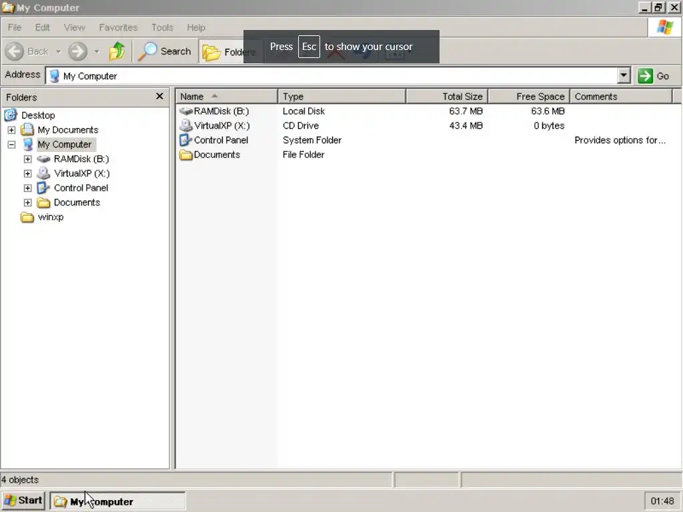Click the 'Provides options for...' comment
This screenshot has height=512, width=683.
620,140
